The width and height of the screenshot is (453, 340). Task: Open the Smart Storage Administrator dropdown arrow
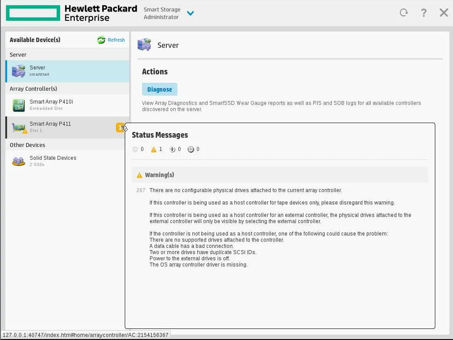(190, 13)
